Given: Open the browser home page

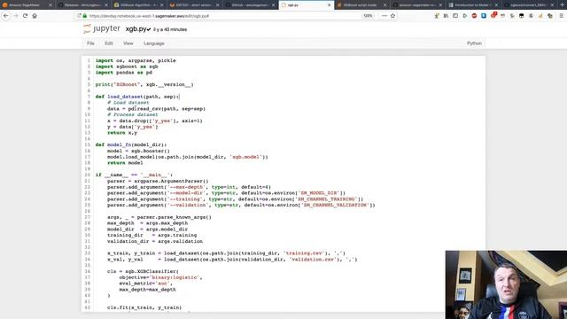Looking at the screenshot, I should 35,16.
